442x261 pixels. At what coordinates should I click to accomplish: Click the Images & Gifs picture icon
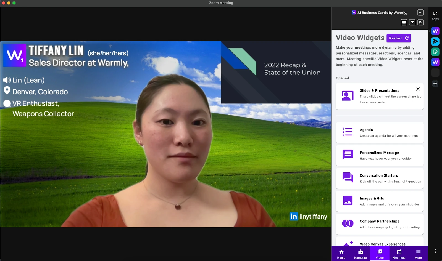[348, 200]
